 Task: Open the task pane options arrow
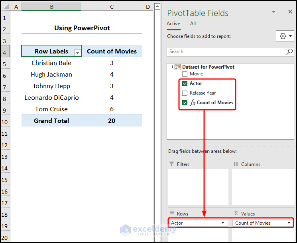pyautogui.click(x=273, y=12)
